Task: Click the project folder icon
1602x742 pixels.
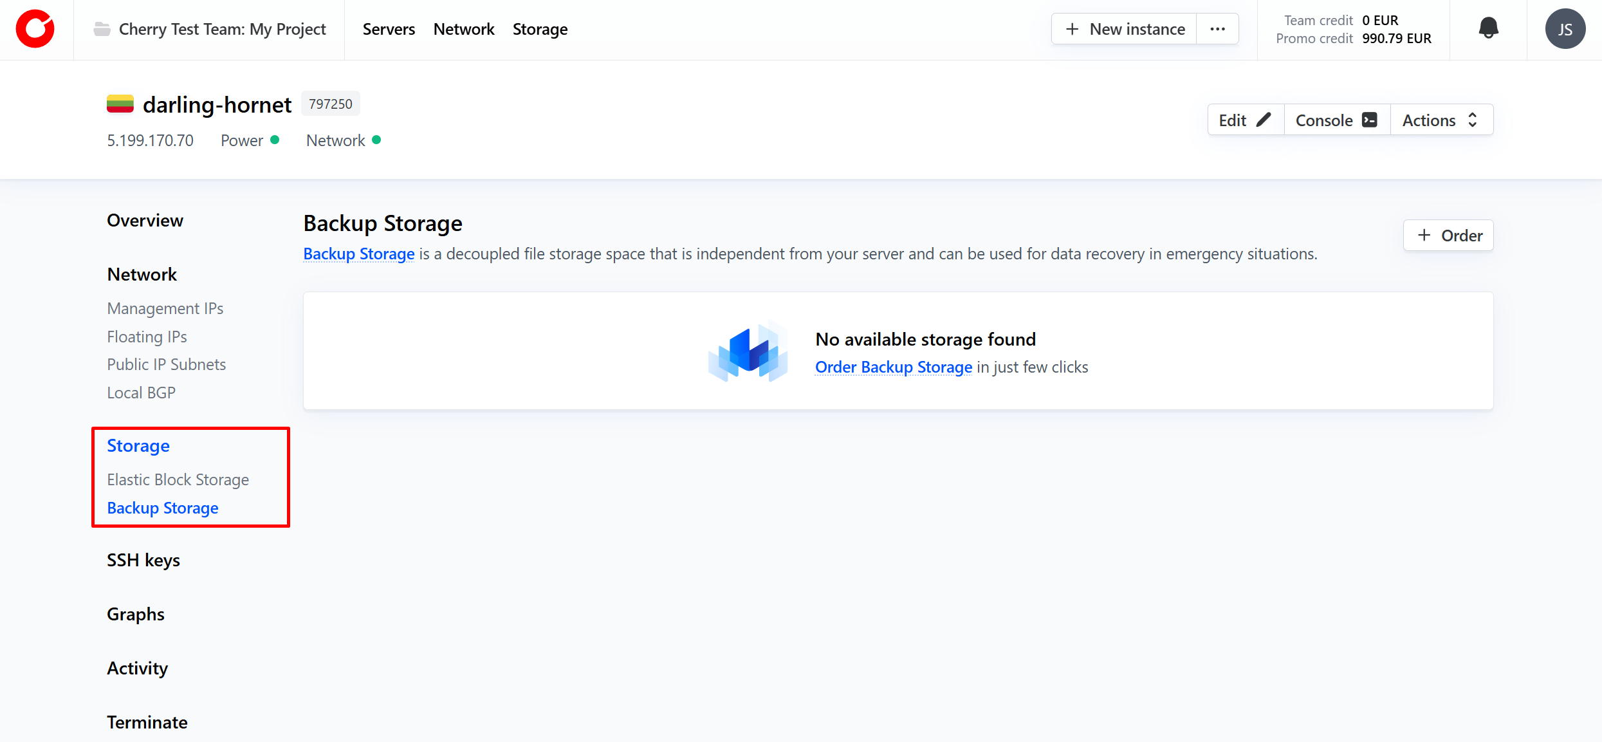Action: click(x=102, y=29)
